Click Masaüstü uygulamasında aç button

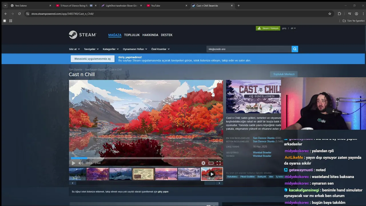[93, 59]
